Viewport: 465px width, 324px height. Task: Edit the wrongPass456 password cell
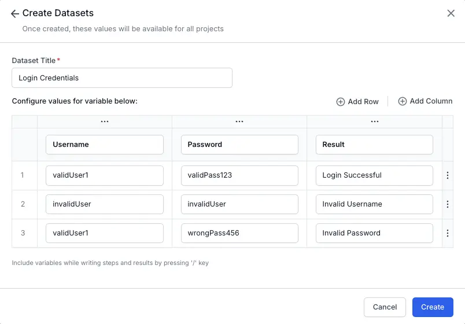pyautogui.click(x=239, y=233)
